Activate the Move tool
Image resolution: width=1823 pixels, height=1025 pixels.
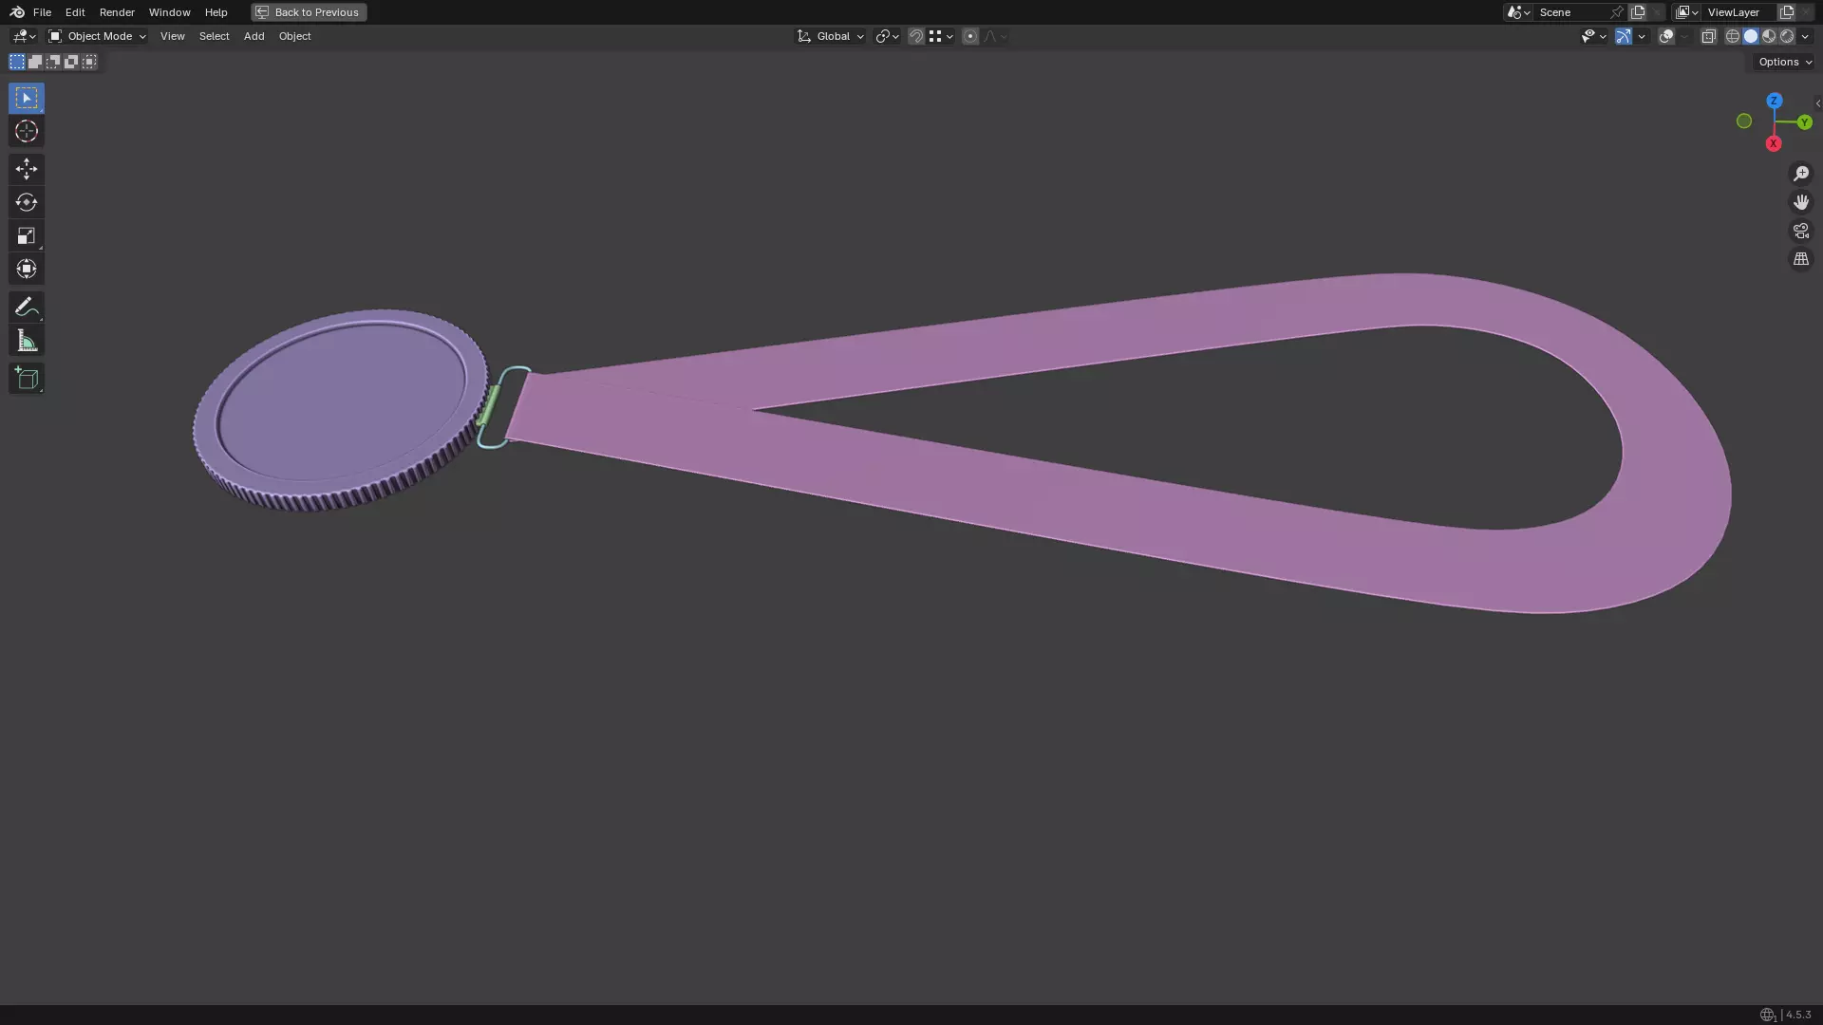point(26,169)
